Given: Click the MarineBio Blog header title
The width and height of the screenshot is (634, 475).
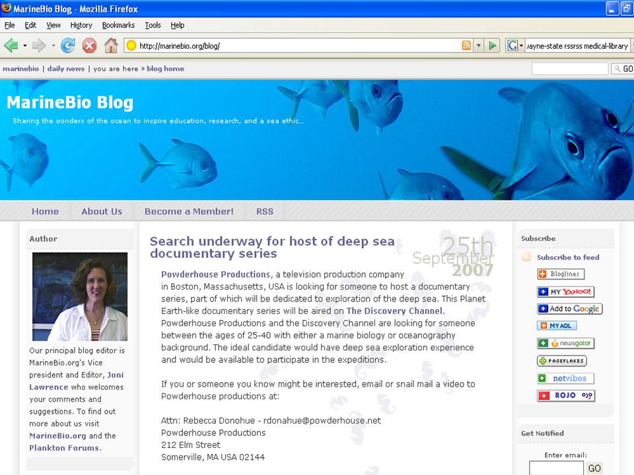Looking at the screenshot, I should 70,102.
